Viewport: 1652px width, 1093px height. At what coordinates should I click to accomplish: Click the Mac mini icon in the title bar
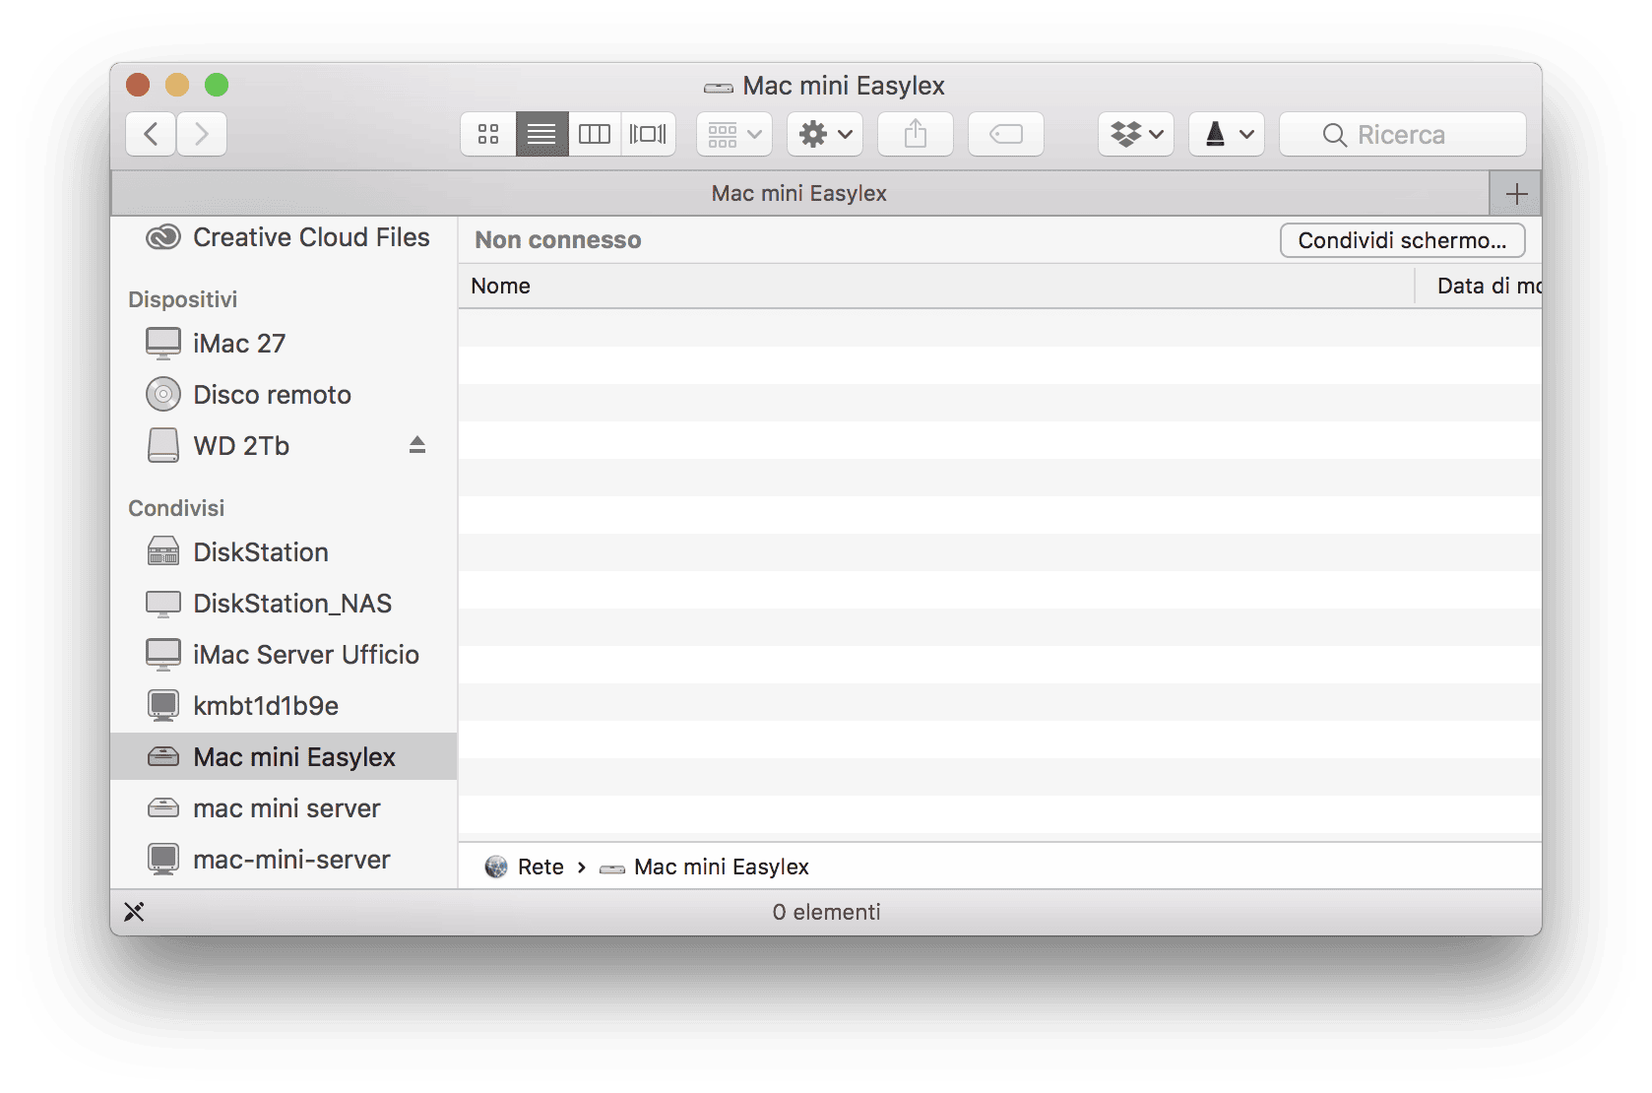(719, 88)
